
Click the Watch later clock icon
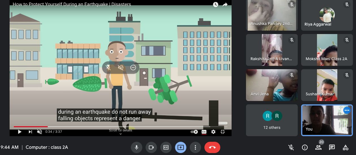click(215, 5)
